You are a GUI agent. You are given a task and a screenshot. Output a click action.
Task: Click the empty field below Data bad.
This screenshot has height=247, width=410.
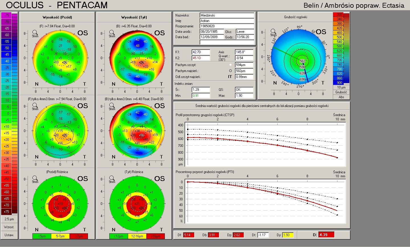coord(227,42)
